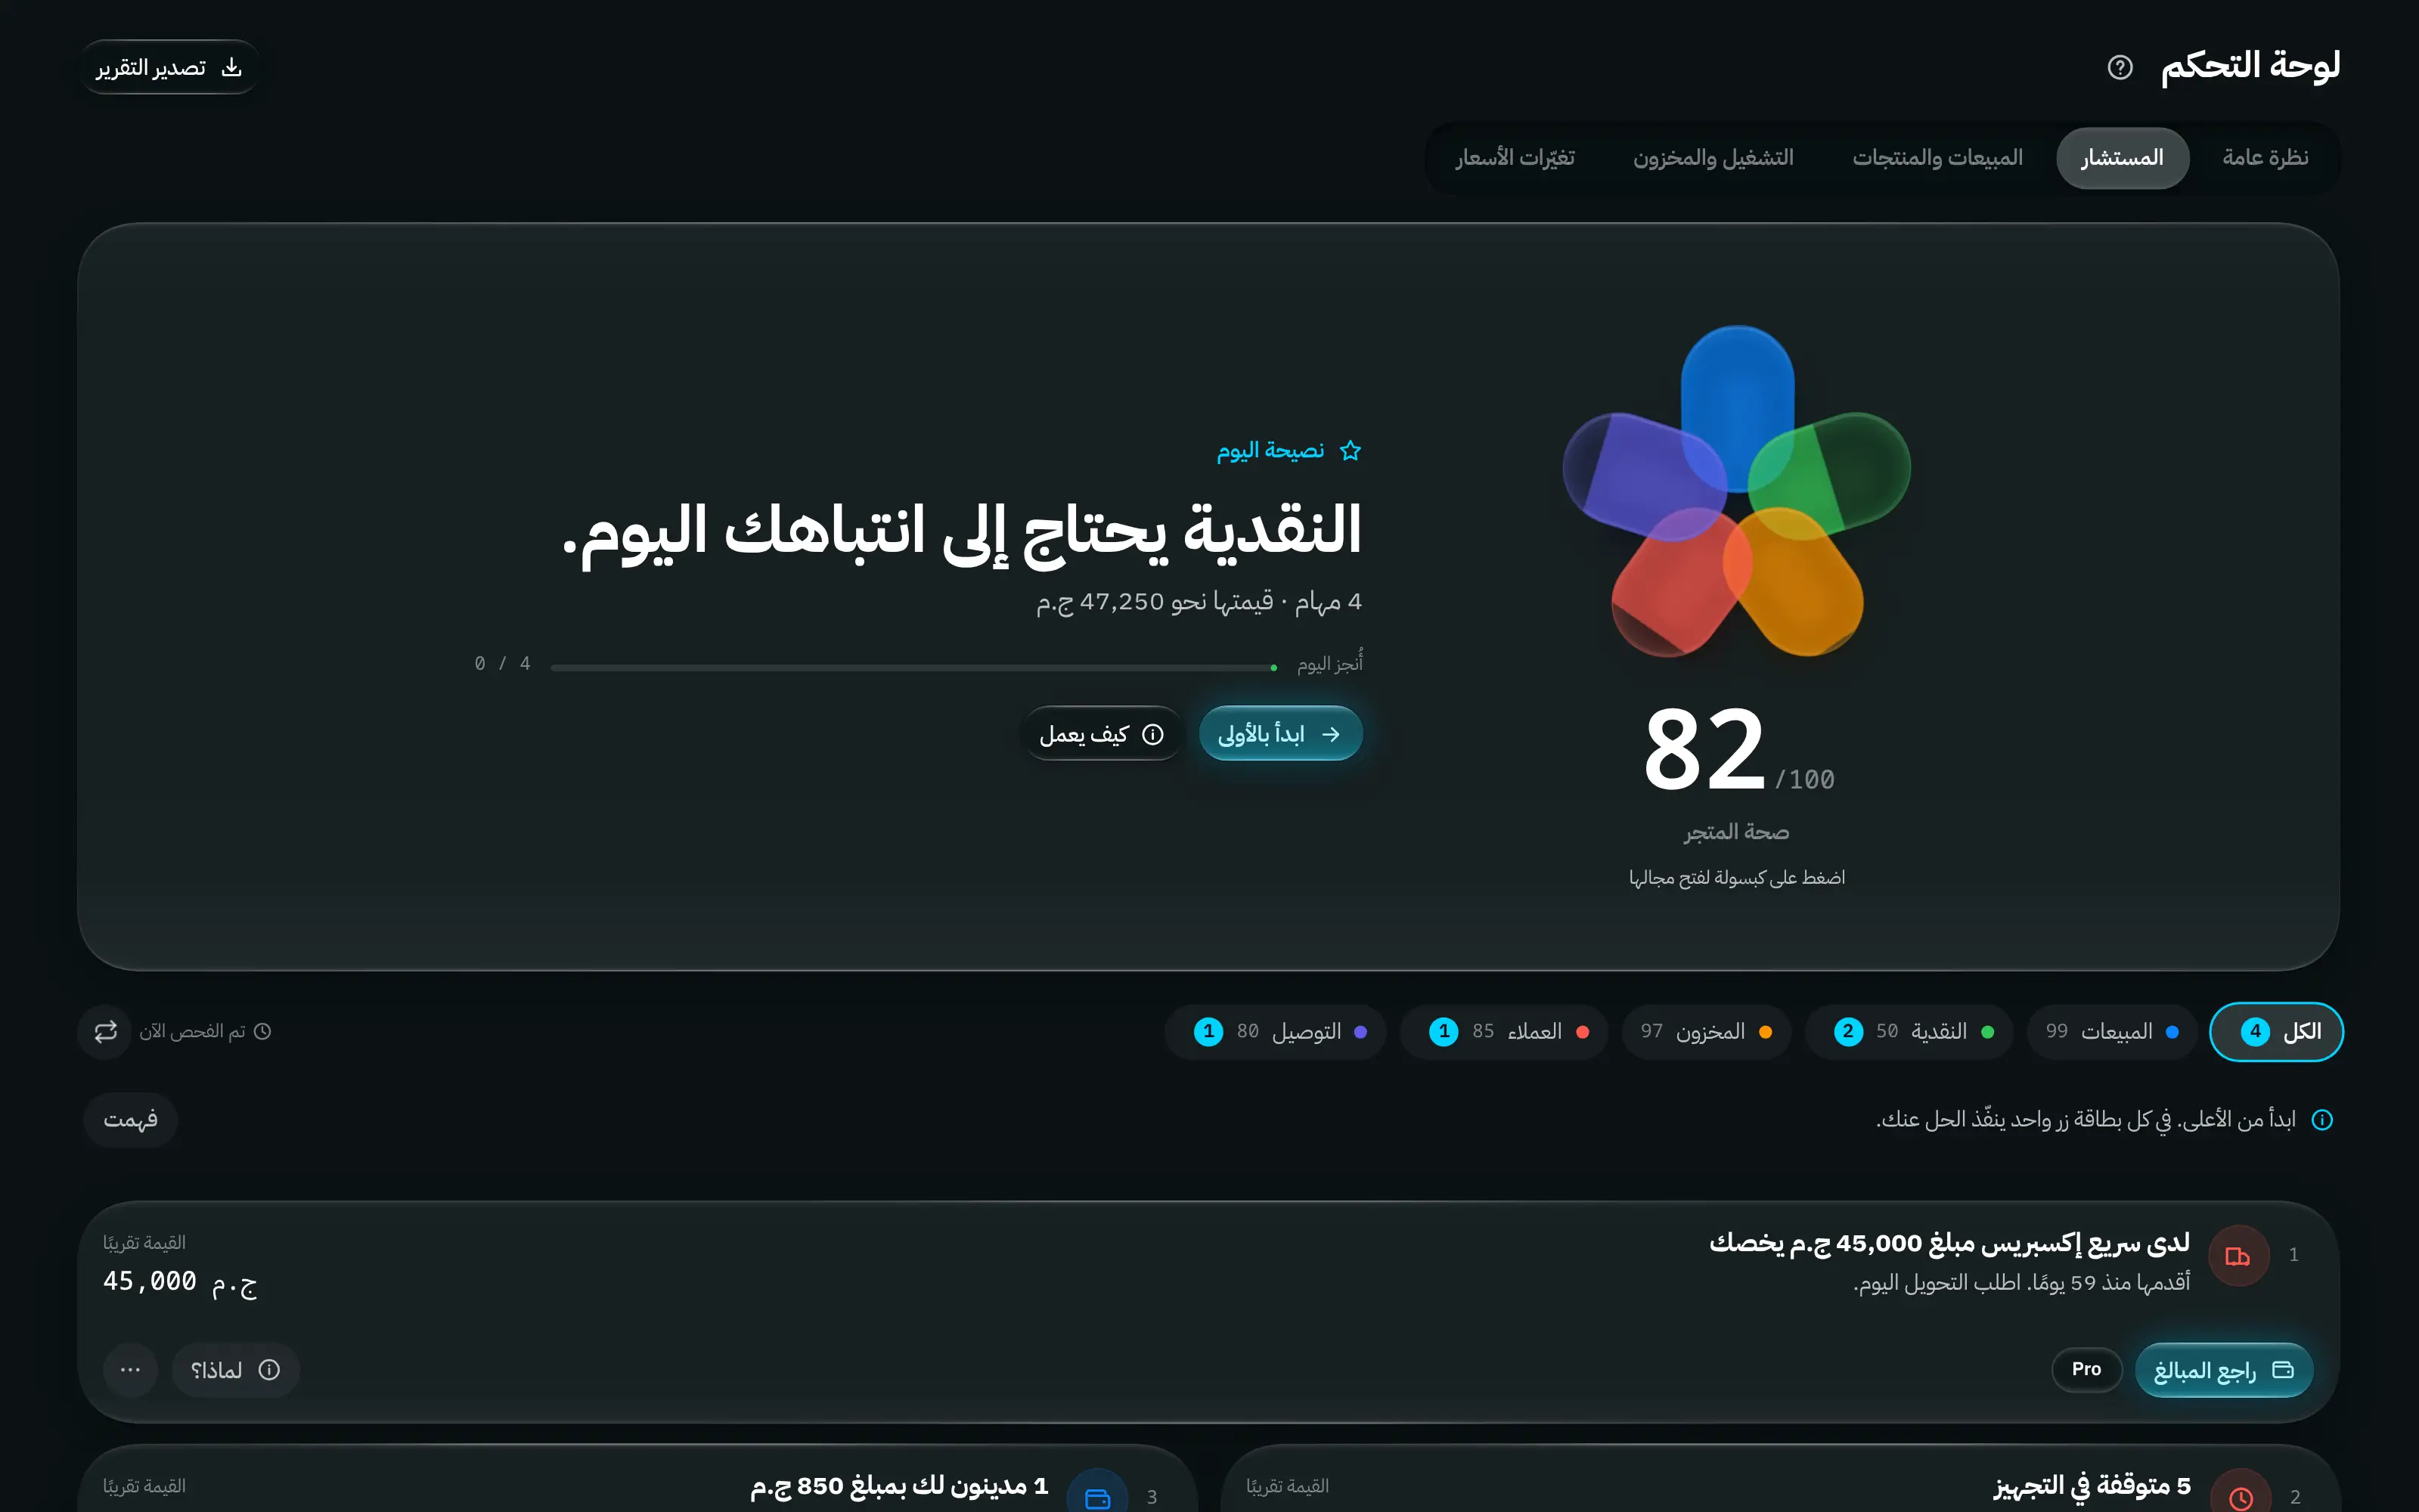The height and width of the screenshot is (1512, 2419).
Task: Select the المستشار tab
Action: click(x=2122, y=158)
